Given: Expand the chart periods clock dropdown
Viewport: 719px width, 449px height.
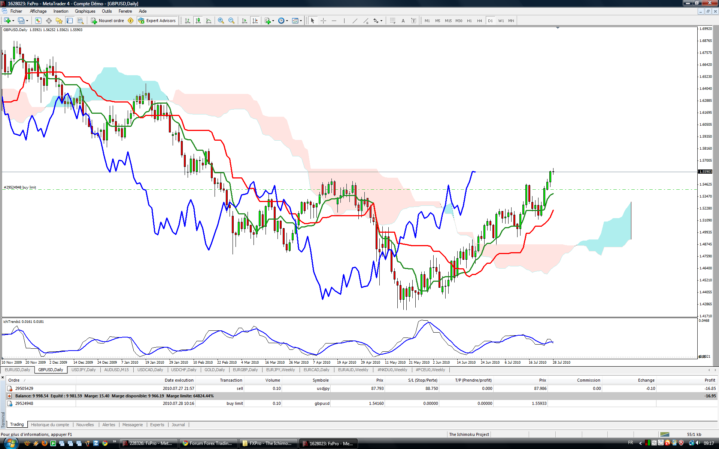Looking at the screenshot, I should coord(287,21).
